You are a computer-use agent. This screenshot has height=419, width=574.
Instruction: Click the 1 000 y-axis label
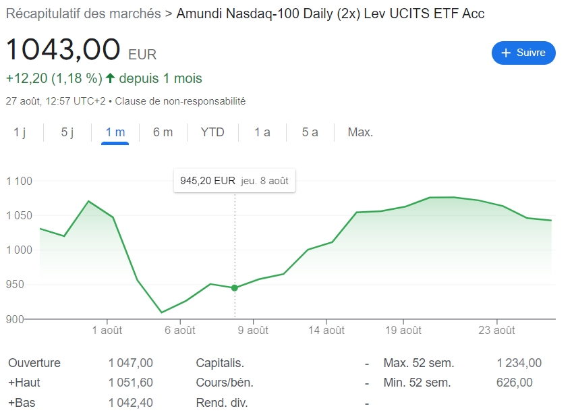[19, 250]
